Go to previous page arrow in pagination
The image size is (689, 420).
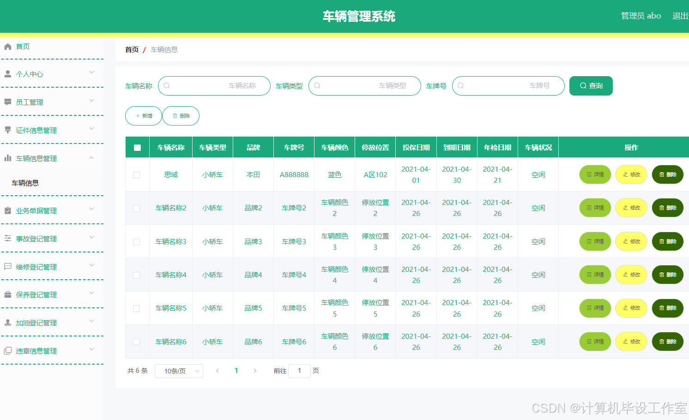218,371
